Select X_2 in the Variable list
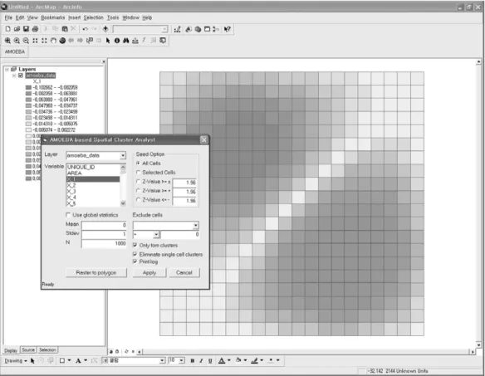This screenshot has width=485, height=376. (x=93, y=185)
